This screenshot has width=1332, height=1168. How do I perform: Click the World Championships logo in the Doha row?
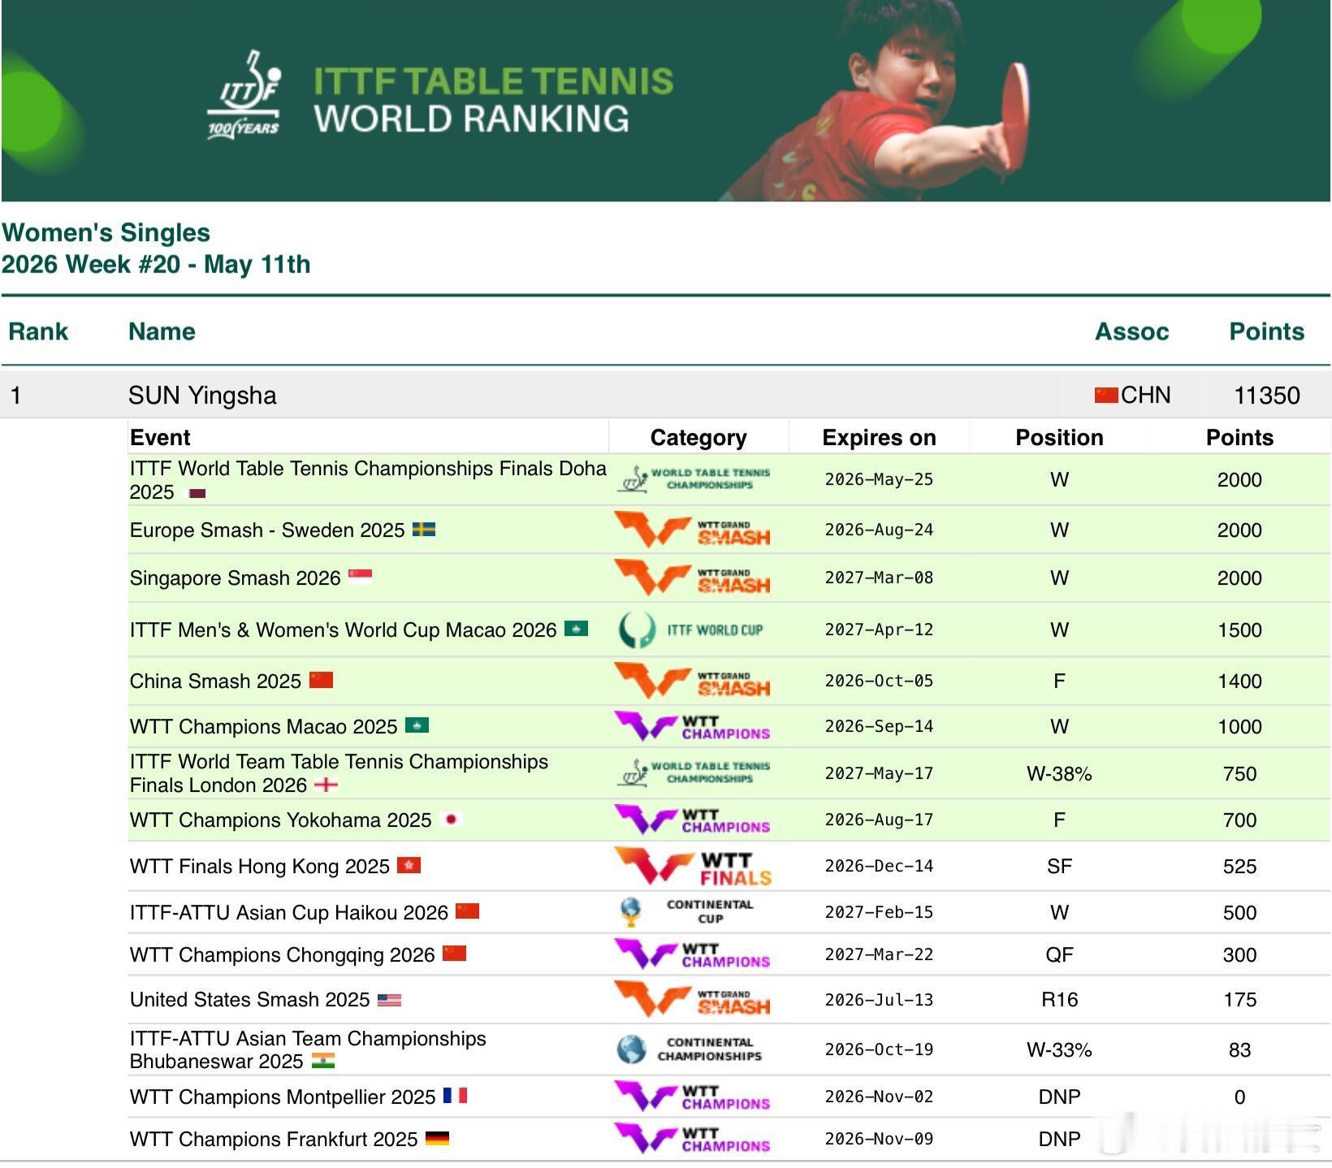[694, 478]
